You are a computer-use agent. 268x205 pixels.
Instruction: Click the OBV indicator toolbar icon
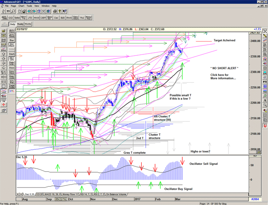pos(41,18)
